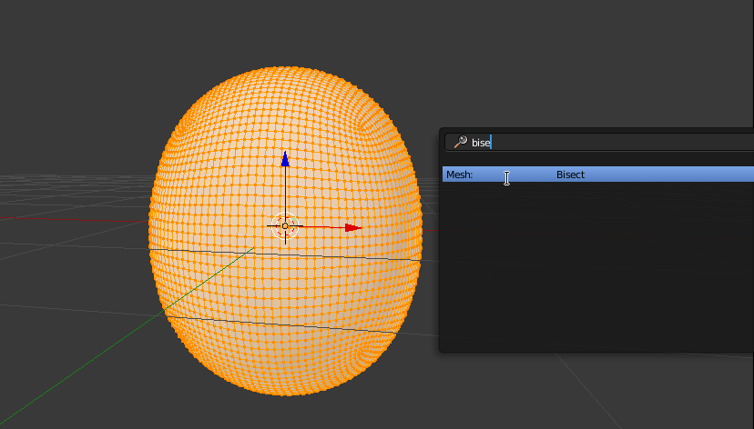The image size is (754, 429).
Task: Click the red X-axis manipulator arrowhead
Action: [353, 227]
